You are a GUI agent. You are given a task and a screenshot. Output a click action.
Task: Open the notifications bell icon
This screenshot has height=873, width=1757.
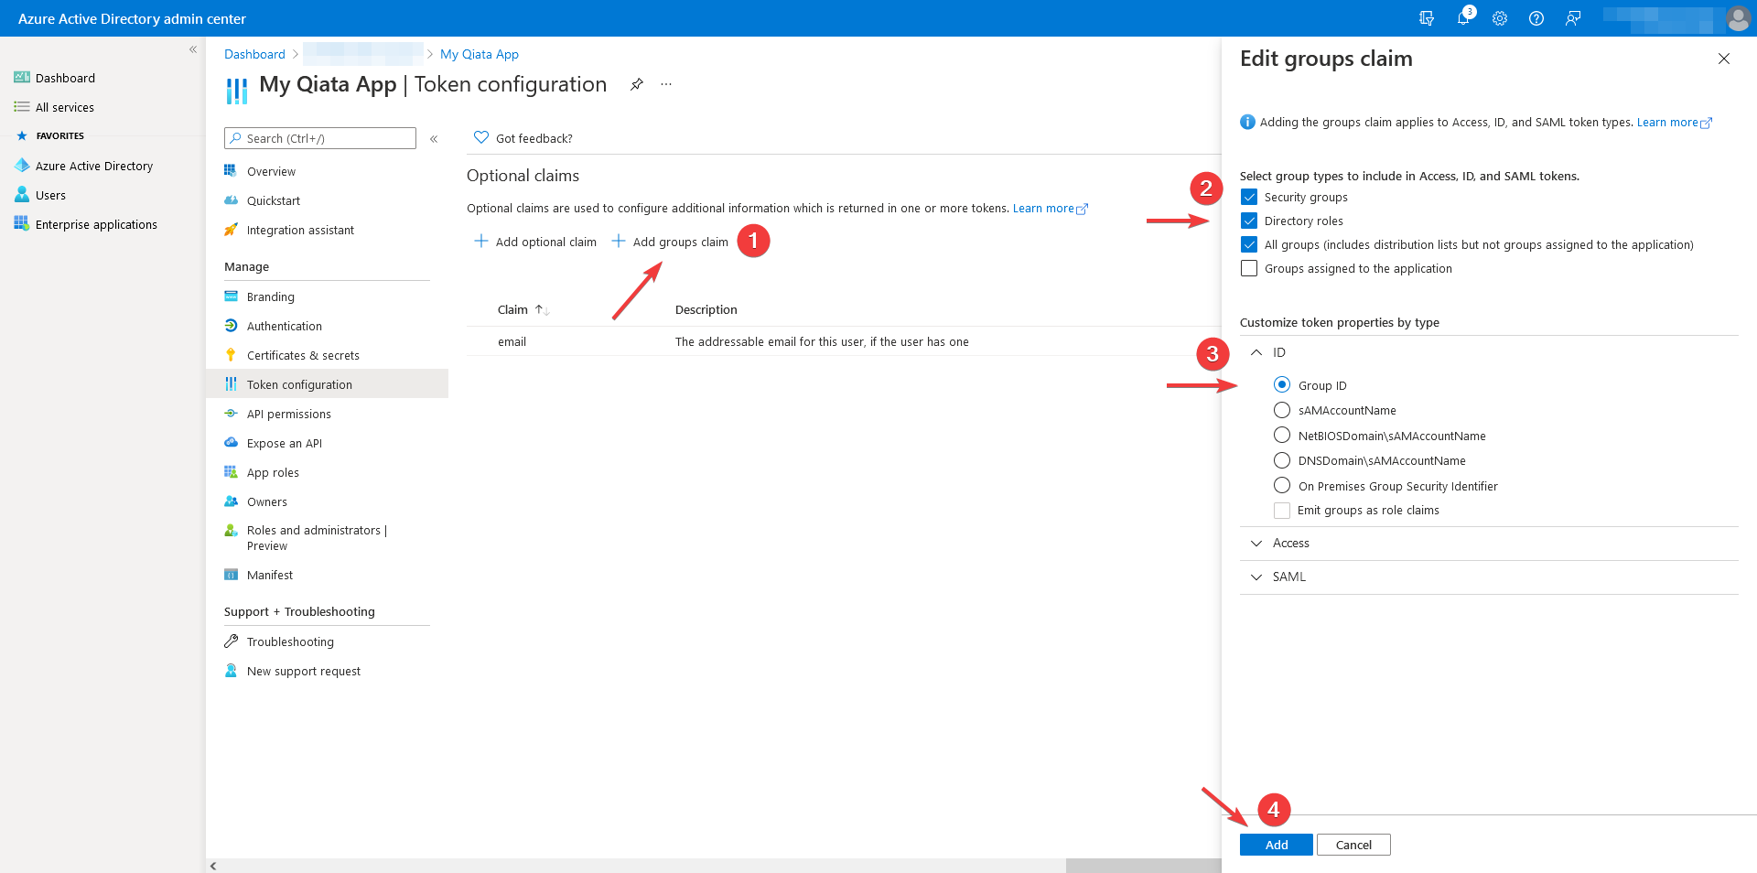(1463, 18)
